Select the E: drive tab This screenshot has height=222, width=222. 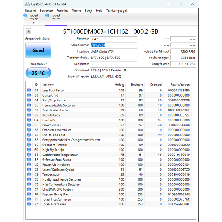(56, 19)
